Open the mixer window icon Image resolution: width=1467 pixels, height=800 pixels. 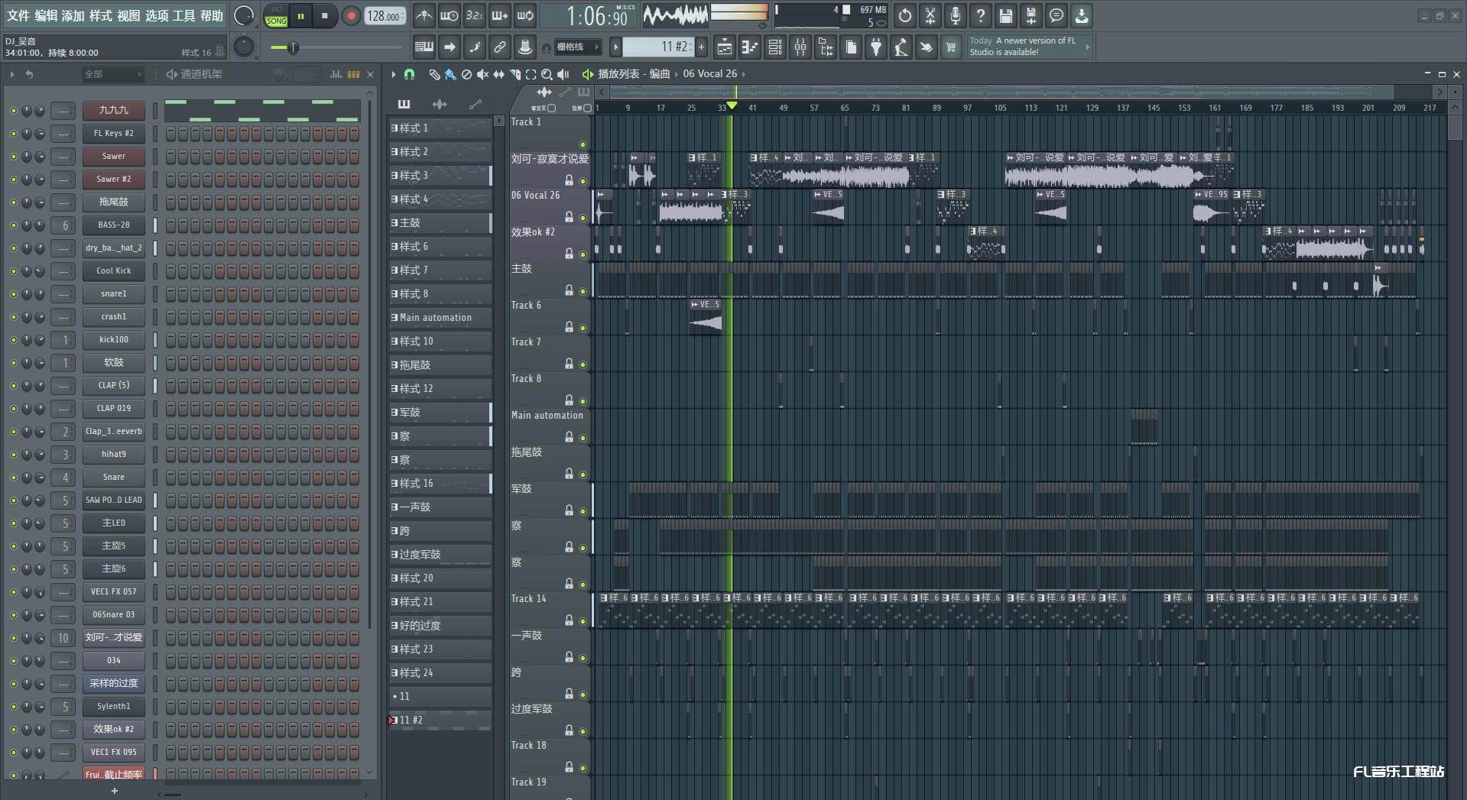[800, 47]
